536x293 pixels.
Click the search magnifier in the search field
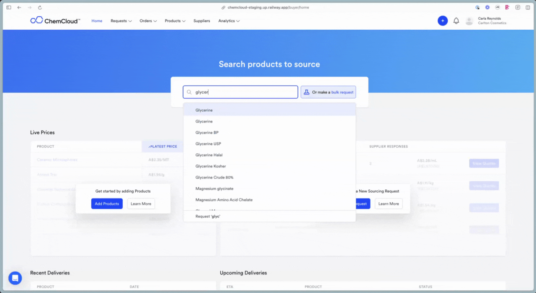(x=189, y=92)
